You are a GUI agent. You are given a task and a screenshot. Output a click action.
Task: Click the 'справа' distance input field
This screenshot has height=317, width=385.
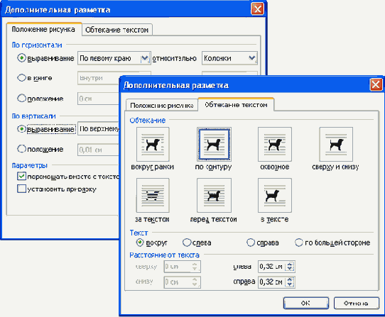[x=271, y=282]
